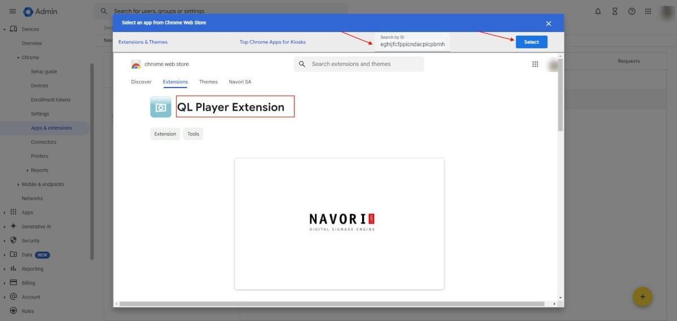The width and height of the screenshot is (677, 321).
Task: Click the Apps grid icon in sidebar
Action: [14, 212]
